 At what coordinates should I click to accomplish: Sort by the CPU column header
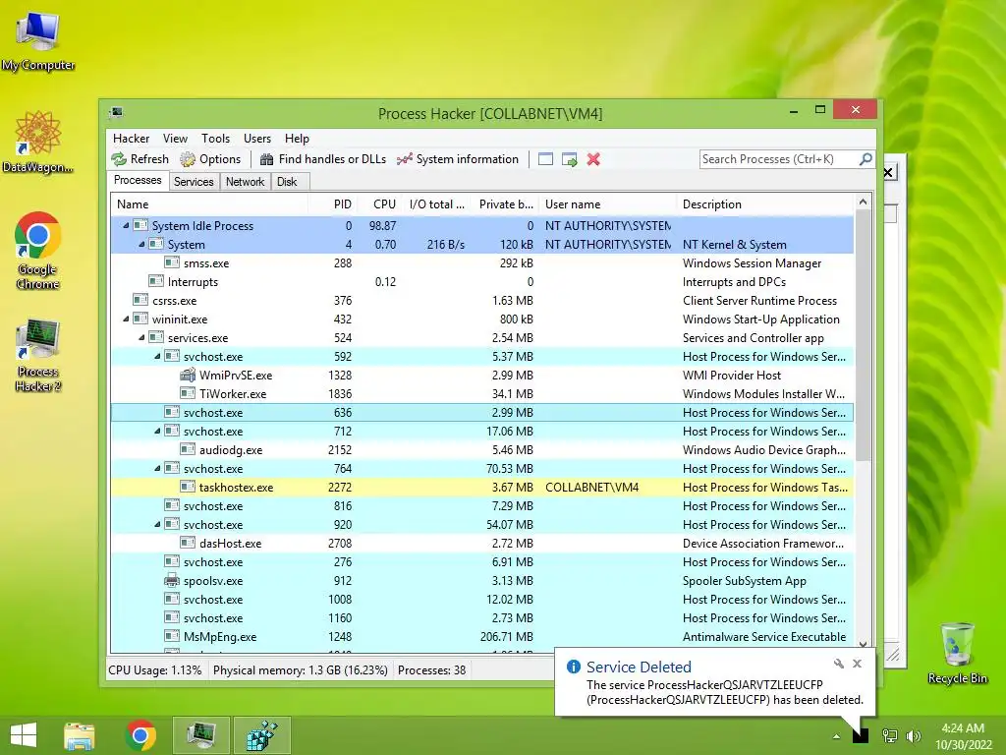(x=380, y=204)
